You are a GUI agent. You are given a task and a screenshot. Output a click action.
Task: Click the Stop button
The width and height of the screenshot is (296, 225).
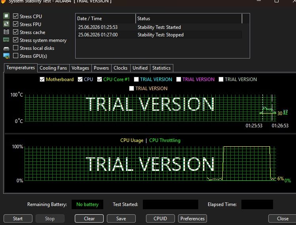point(50,219)
